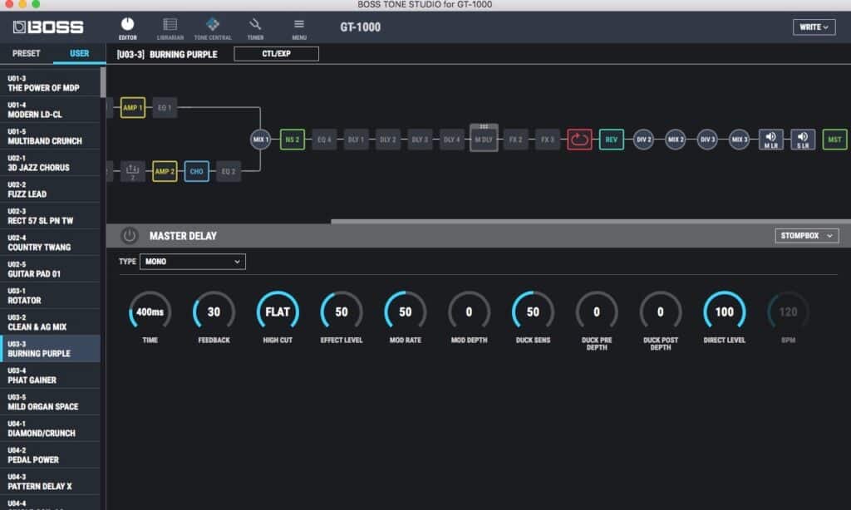Click the dimmed BPM knob

coord(788,312)
